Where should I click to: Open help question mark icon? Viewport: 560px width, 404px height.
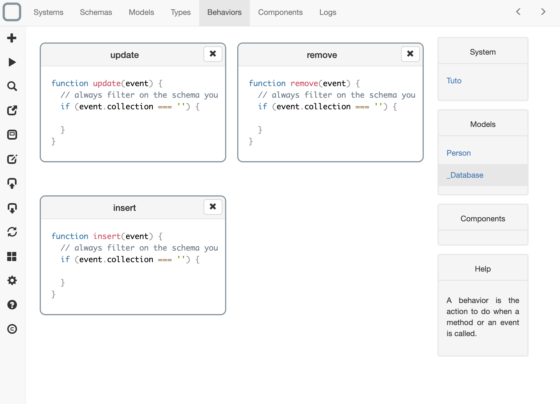click(12, 305)
